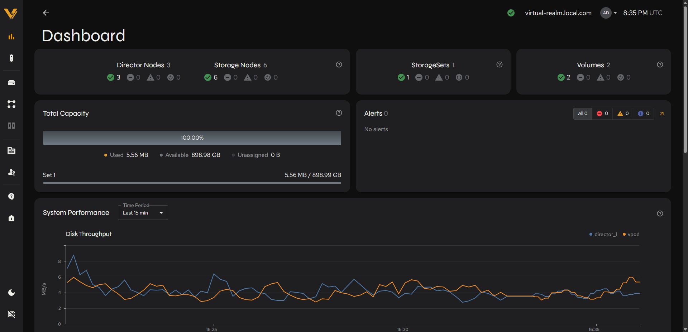
Task: Toggle dark mode moon icon
Action: pos(11,293)
